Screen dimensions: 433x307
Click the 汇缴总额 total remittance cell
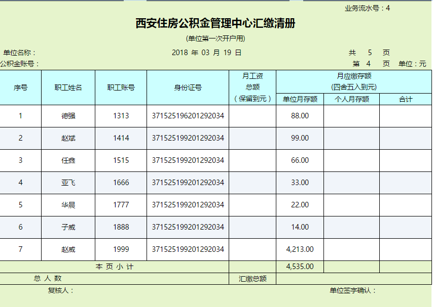point(251,278)
